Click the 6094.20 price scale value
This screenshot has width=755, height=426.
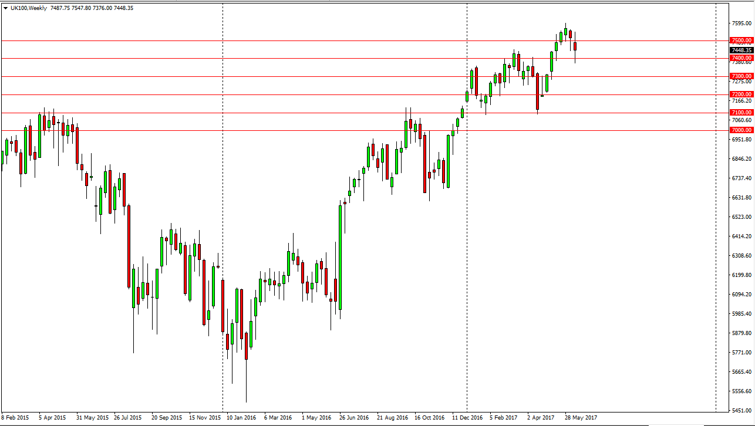pyautogui.click(x=742, y=294)
